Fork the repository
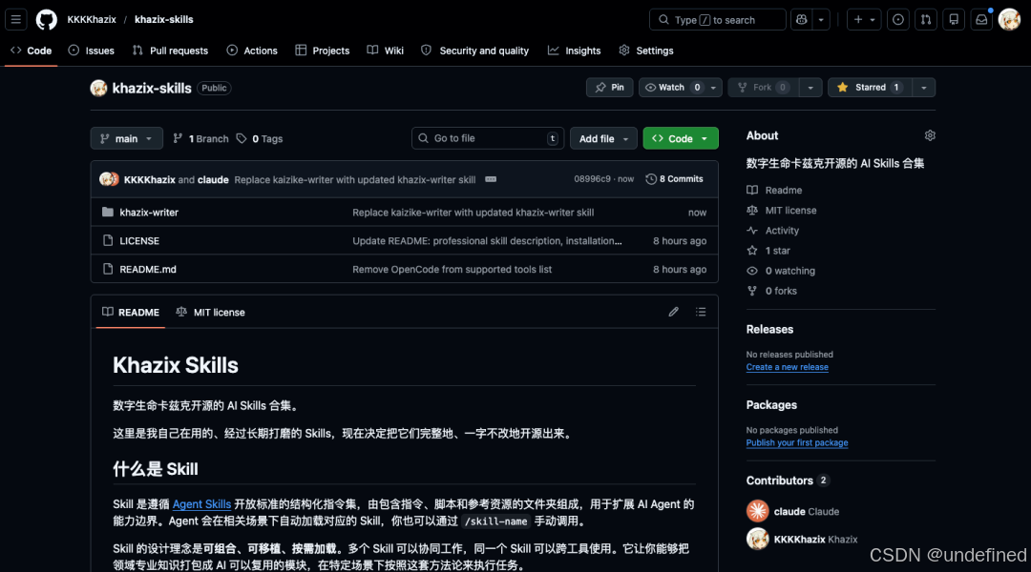The height and width of the screenshot is (572, 1031). (763, 88)
